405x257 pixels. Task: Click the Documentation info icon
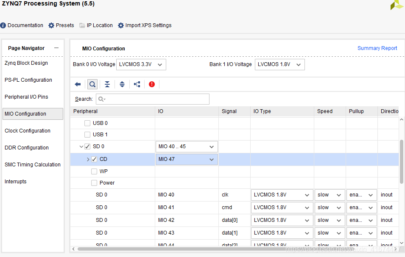3,25
